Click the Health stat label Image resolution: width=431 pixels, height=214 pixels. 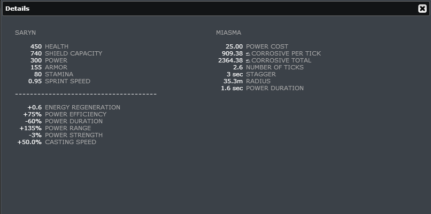click(57, 46)
